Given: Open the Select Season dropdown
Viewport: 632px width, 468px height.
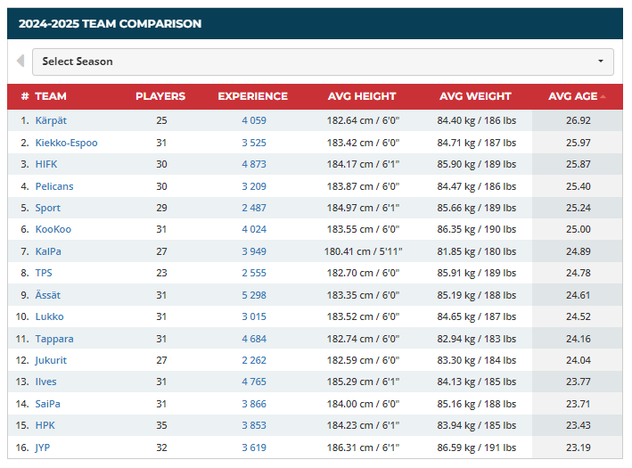Looking at the screenshot, I should coord(323,62).
